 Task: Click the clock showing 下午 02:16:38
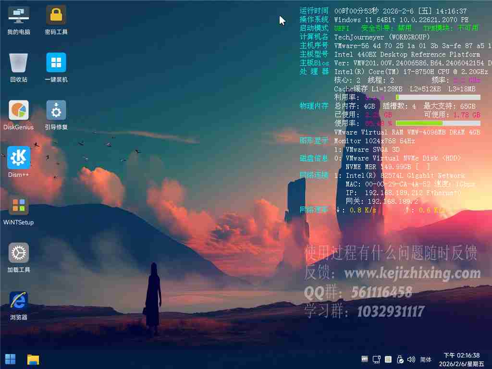pos(463,354)
